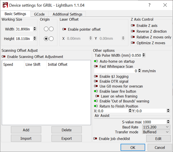This screenshot has height=152, width=173.
Task: Click the S-value max spinner arrows
Action: coord(168,122)
